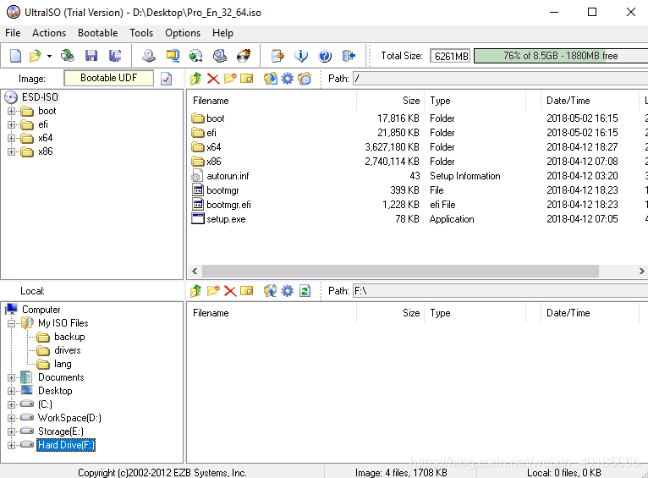Click the About info bubble icon
The image size is (648, 478).
tap(301, 55)
